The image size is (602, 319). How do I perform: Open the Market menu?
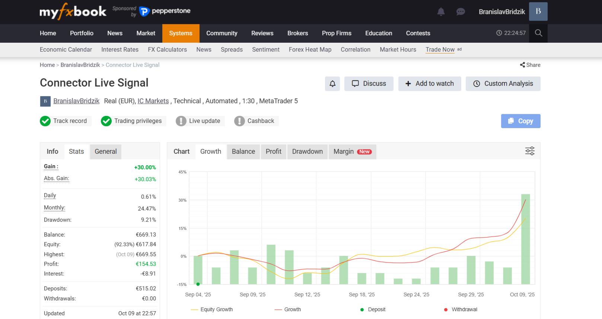click(x=146, y=33)
